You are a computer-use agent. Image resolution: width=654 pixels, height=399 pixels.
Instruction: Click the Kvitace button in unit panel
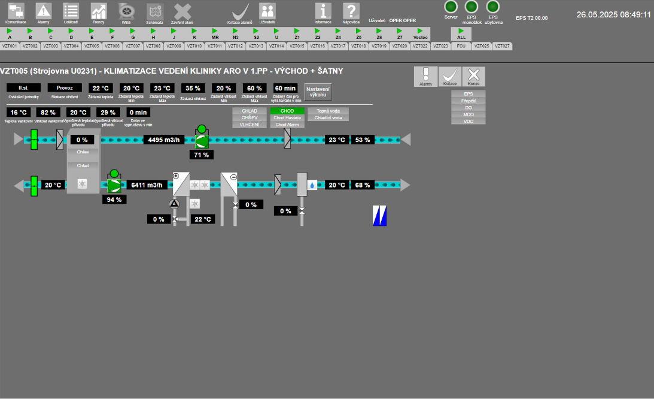(x=449, y=76)
